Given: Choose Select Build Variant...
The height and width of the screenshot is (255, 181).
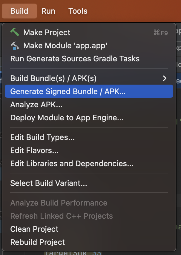Looking at the screenshot, I should [48, 183].
